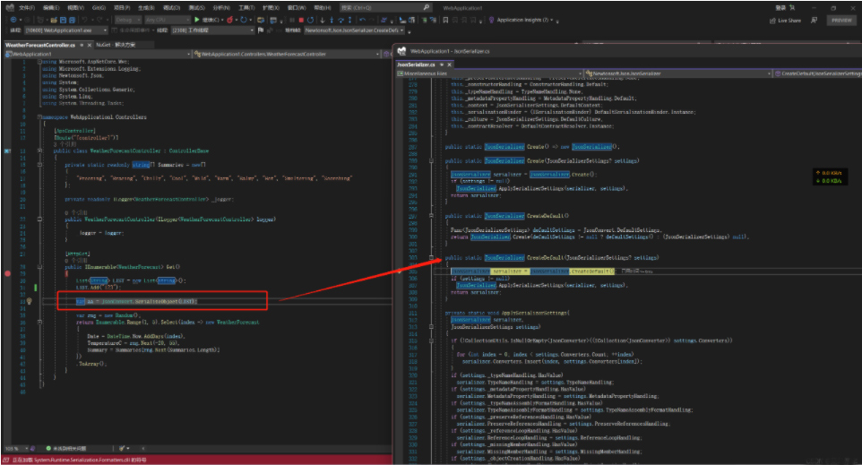Image resolution: width=862 pixels, height=465 pixels.
Task: Toggle the red breakpoint in the margin
Action: tap(8, 271)
